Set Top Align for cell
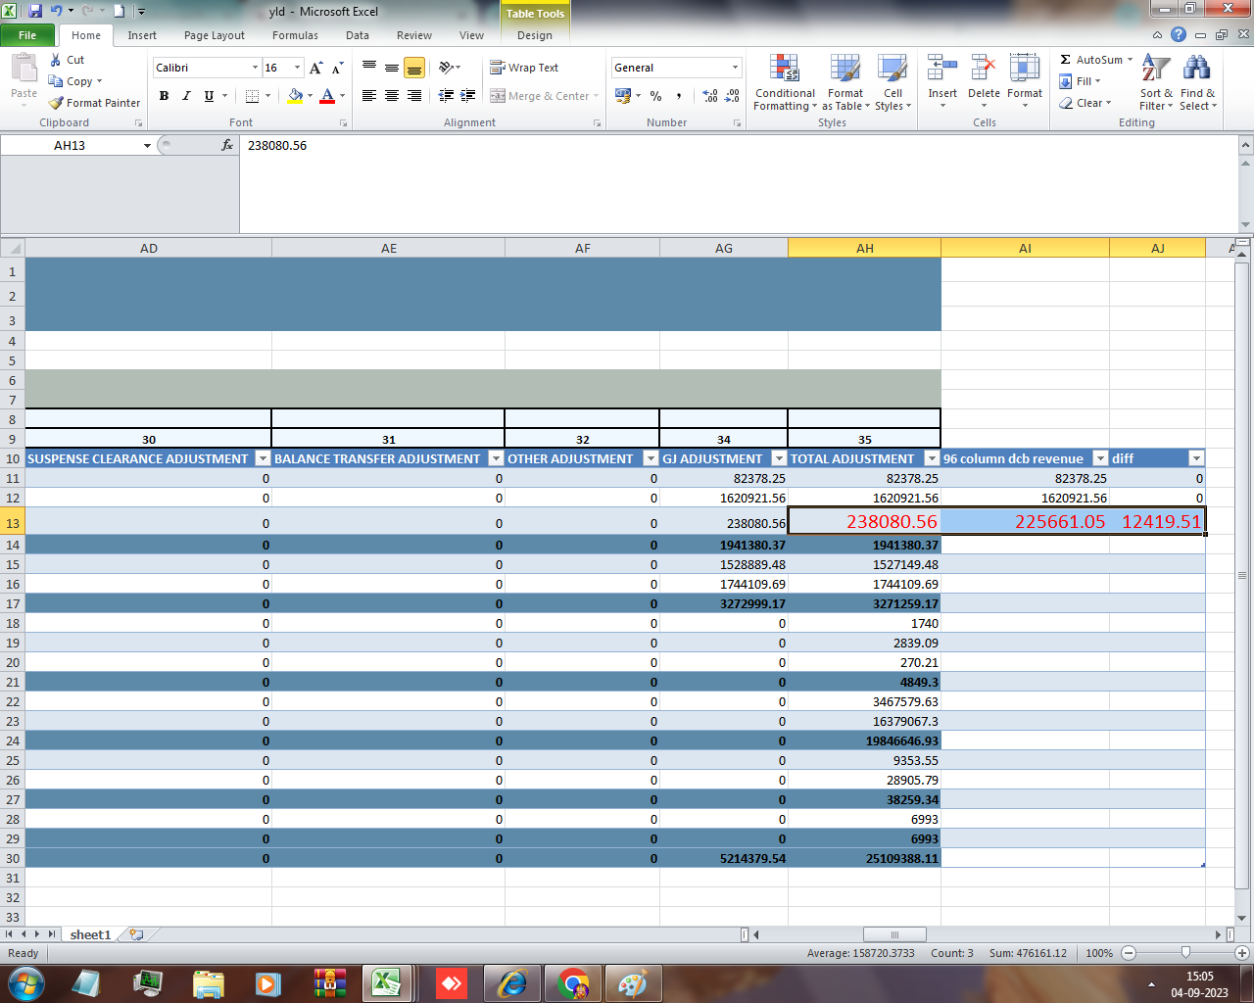Image resolution: width=1254 pixels, height=1003 pixels. click(x=369, y=68)
